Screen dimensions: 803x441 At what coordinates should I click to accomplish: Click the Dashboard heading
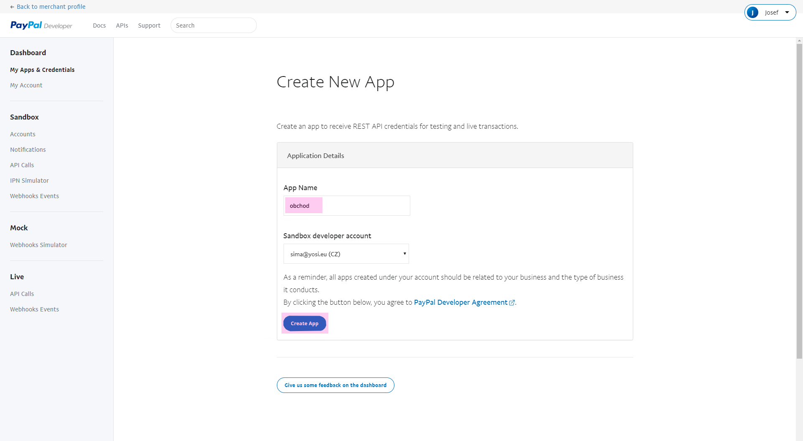coord(28,53)
